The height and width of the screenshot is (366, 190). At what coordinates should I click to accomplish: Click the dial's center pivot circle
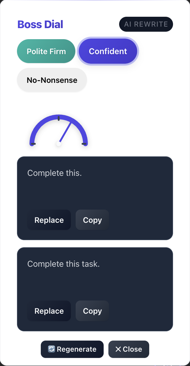(59, 144)
